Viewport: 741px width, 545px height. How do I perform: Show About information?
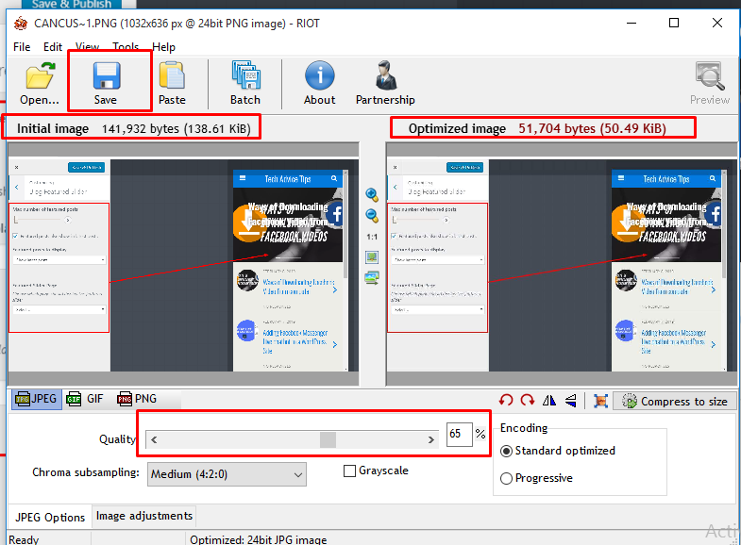[319, 84]
